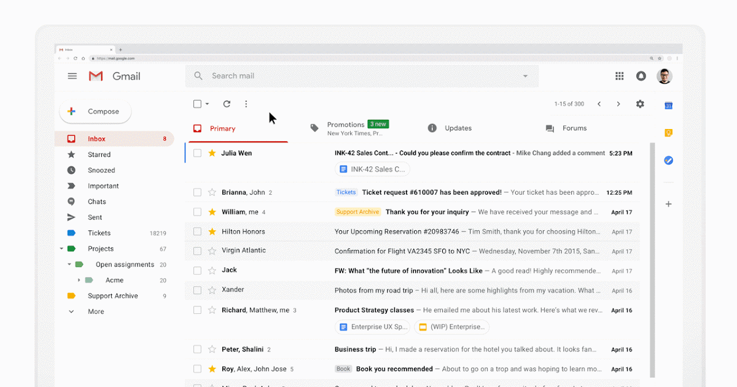
Task: Select the Virgin Atlantic email checkbox
Action: [x=197, y=251]
